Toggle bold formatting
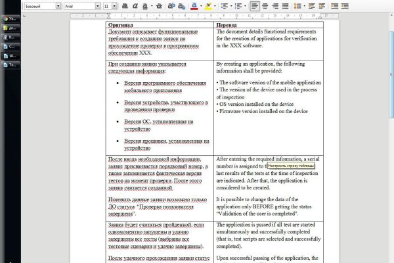Viewport: 394px width, 263px height. pyautogui.click(x=125, y=6)
